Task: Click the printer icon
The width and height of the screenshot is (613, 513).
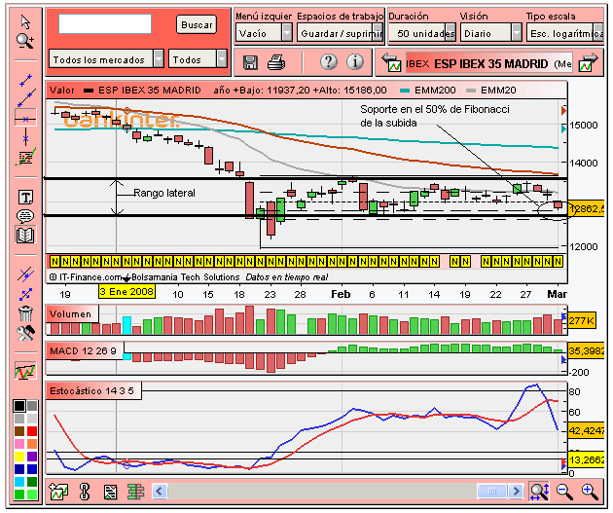Action: click(x=276, y=62)
